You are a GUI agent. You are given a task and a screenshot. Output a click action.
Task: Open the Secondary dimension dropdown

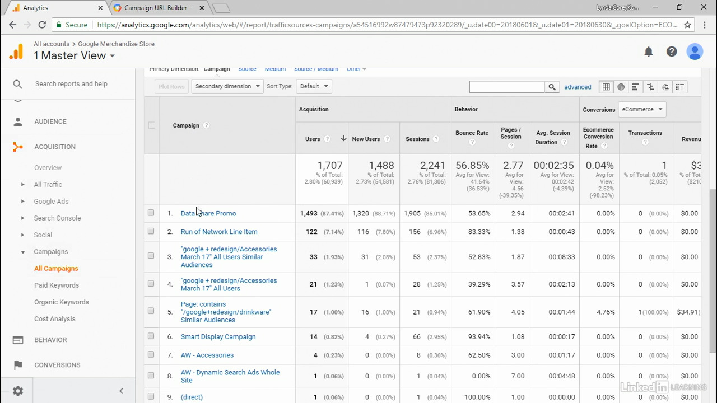coord(227,86)
